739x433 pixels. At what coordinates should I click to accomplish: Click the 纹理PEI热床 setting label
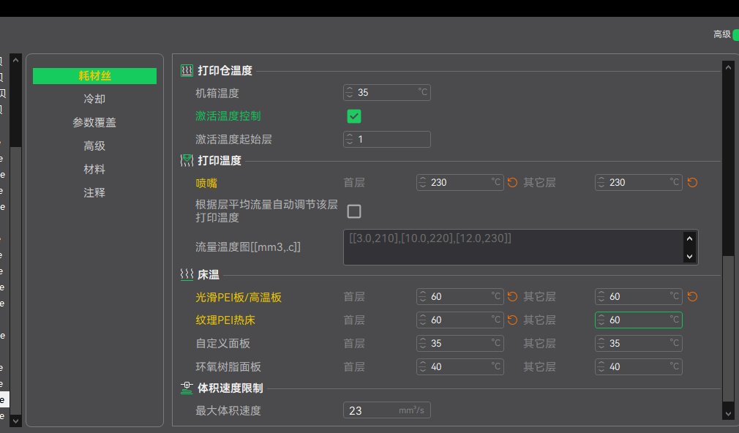pyautogui.click(x=225, y=320)
